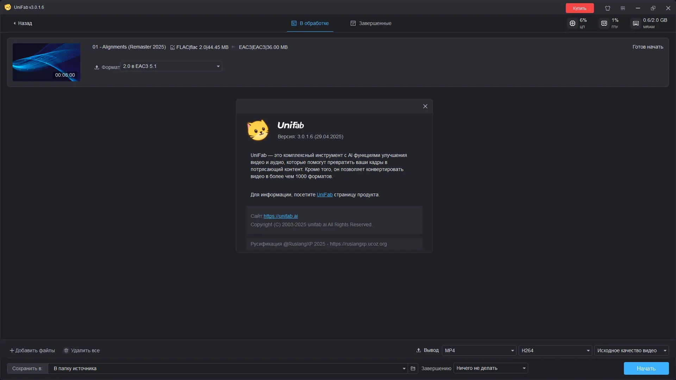Image resolution: width=676 pixels, height=380 pixels.
Task: Select the В обработке tab
Action: [x=310, y=23]
